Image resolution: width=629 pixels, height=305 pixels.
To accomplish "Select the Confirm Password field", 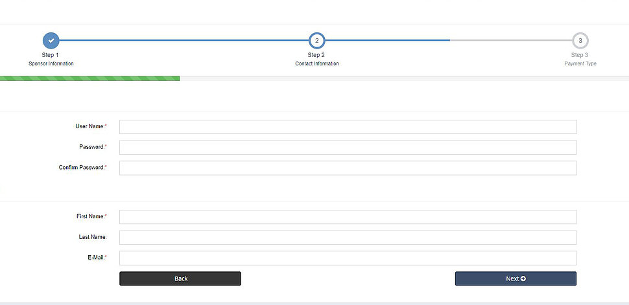I will click(x=348, y=168).
